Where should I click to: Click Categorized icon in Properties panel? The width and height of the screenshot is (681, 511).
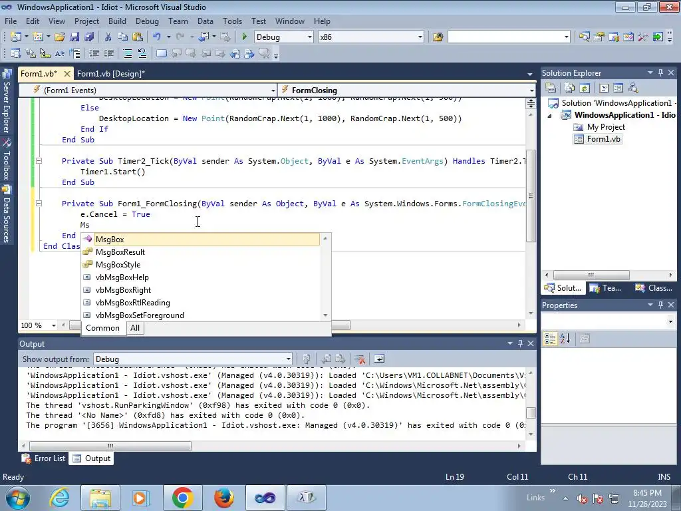(550, 339)
